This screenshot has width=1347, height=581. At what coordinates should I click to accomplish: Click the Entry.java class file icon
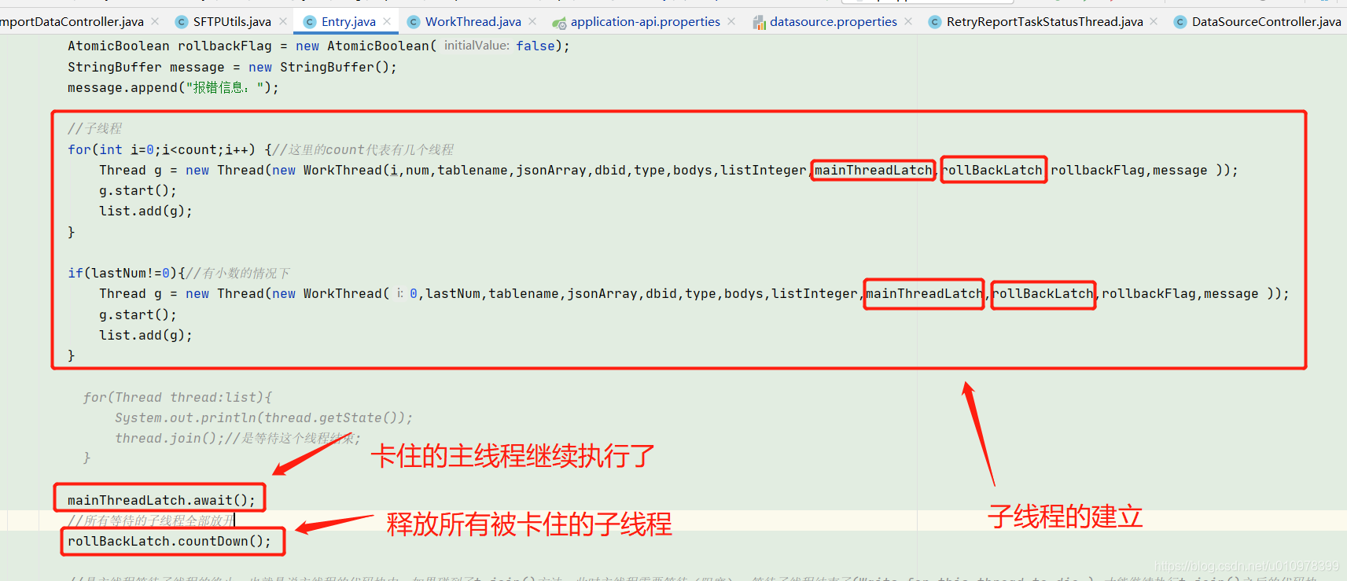pyautogui.click(x=310, y=22)
